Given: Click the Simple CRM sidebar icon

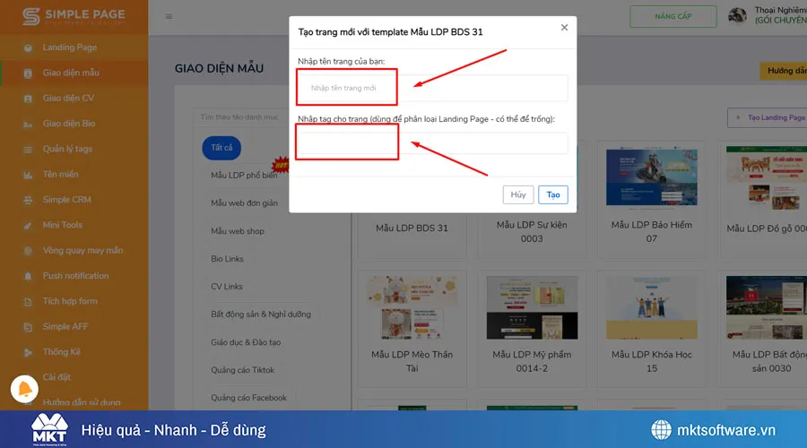Looking at the screenshot, I should pos(27,200).
